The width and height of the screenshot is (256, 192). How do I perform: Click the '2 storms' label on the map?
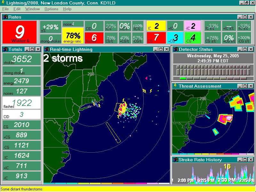[63, 58]
